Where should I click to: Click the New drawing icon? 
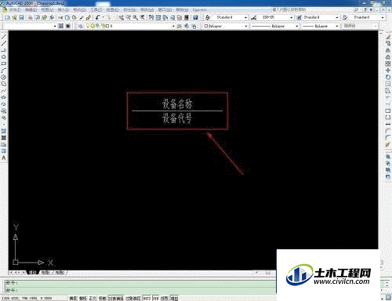click(x=8, y=17)
